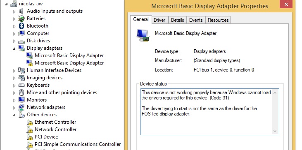Select the 'Network adapters' category label
Viewport: 302px width, 150px height.
46,107
